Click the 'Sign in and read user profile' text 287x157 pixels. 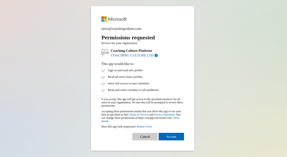pos(125,70)
